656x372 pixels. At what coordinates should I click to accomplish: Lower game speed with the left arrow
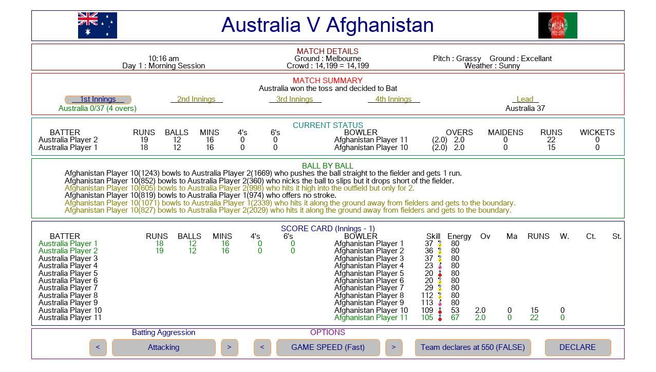(262, 348)
